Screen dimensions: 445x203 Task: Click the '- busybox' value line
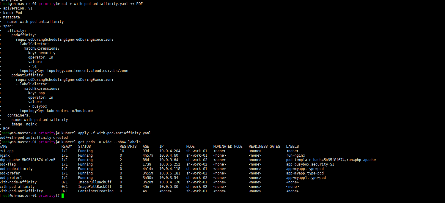(x=38, y=106)
